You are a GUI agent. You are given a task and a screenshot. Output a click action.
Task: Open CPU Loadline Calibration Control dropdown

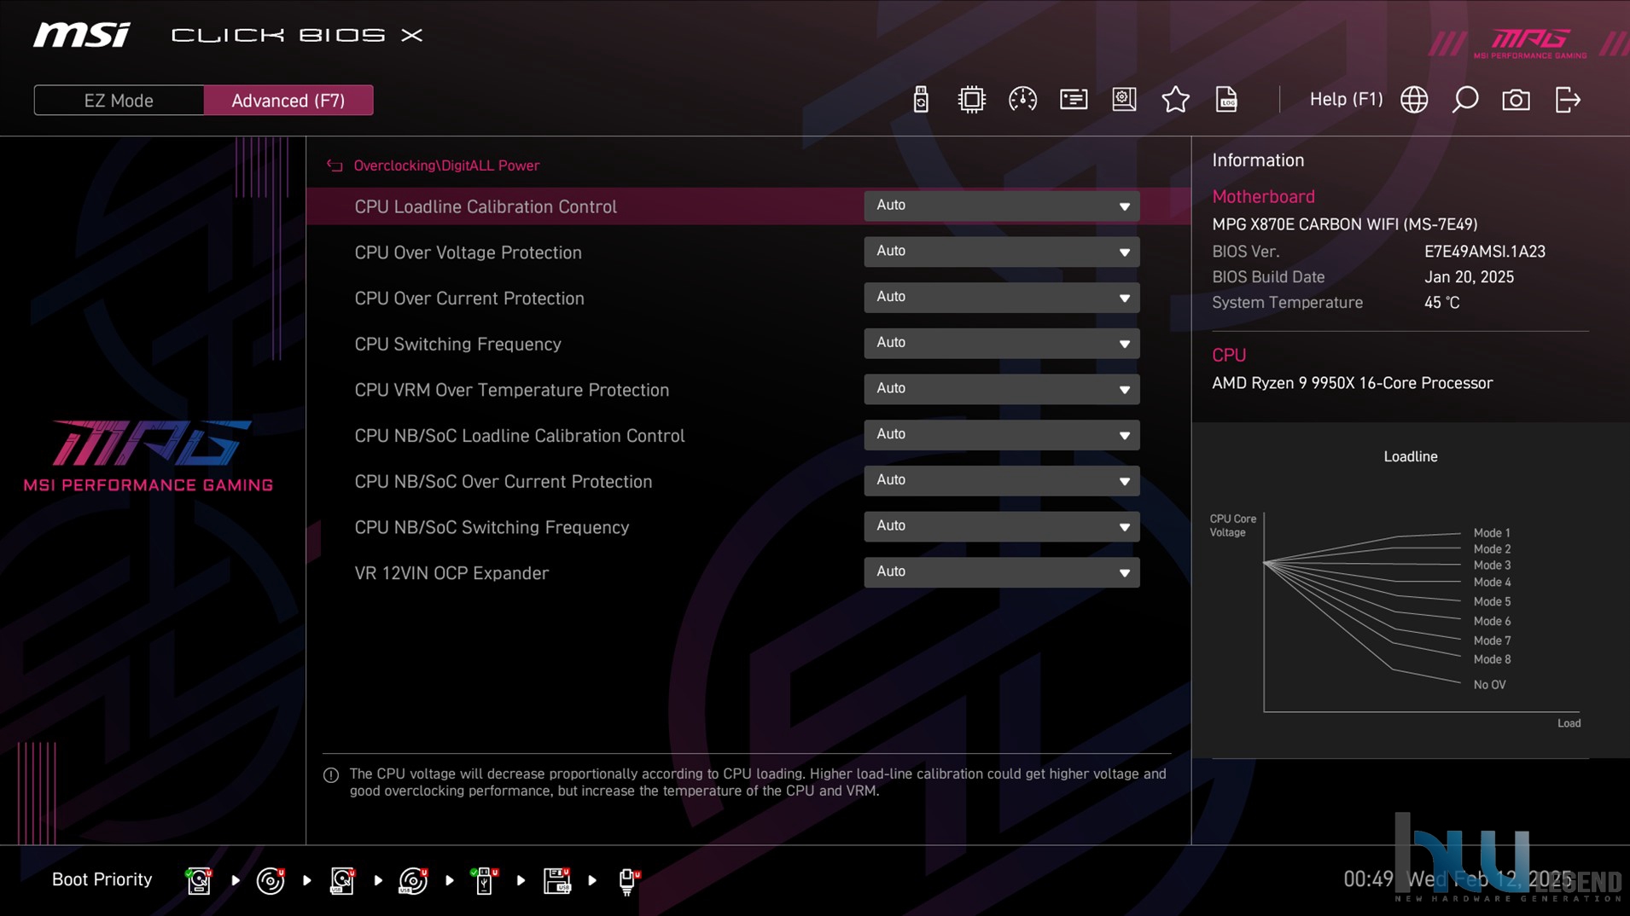pyautogui.click(x=1001, y=206)
